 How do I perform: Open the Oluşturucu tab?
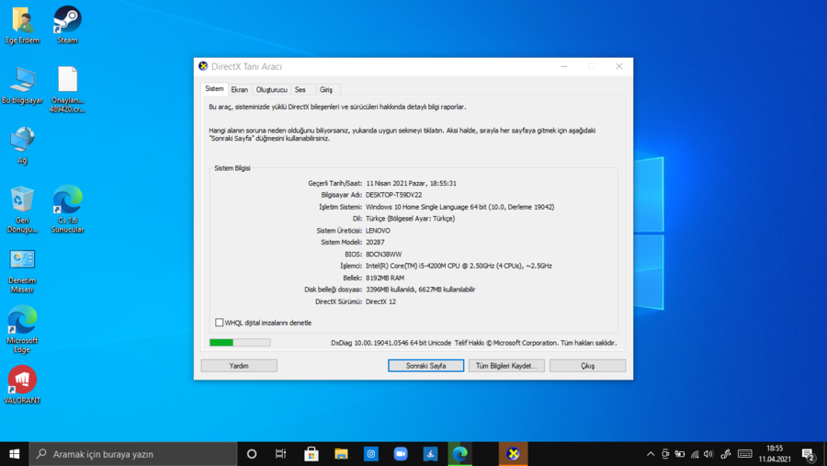[x=271, y=90]
